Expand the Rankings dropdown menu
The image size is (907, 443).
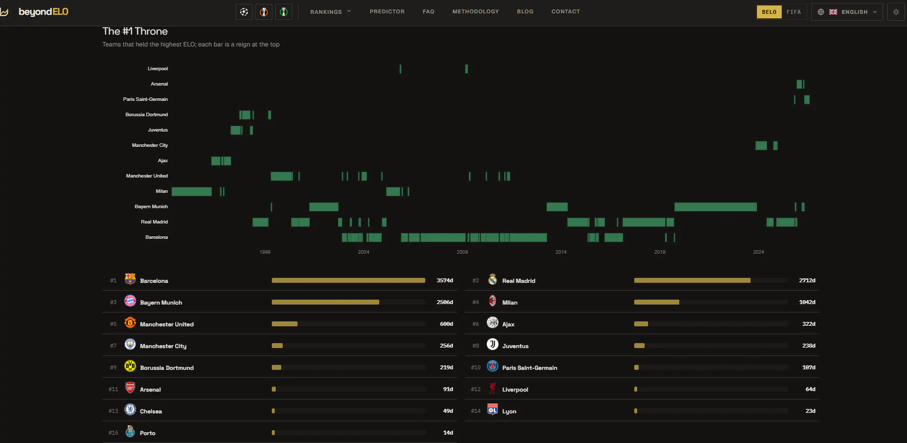331,12
